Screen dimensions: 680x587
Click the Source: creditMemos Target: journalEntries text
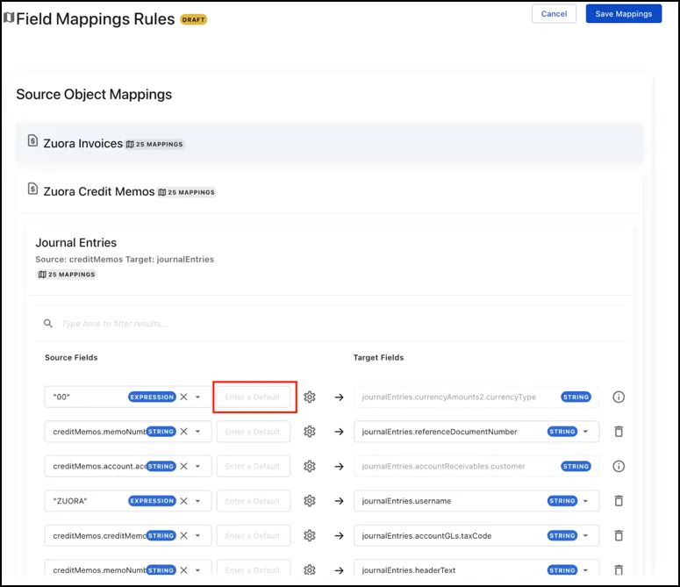point(125,259)
